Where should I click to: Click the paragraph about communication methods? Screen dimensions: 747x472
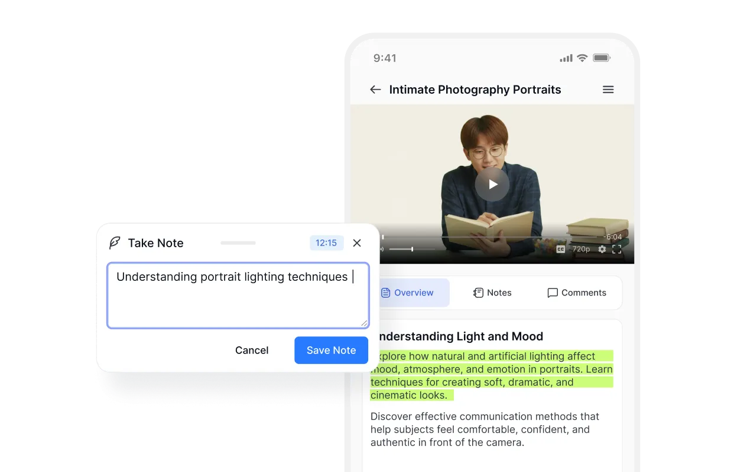click(485, 430)
